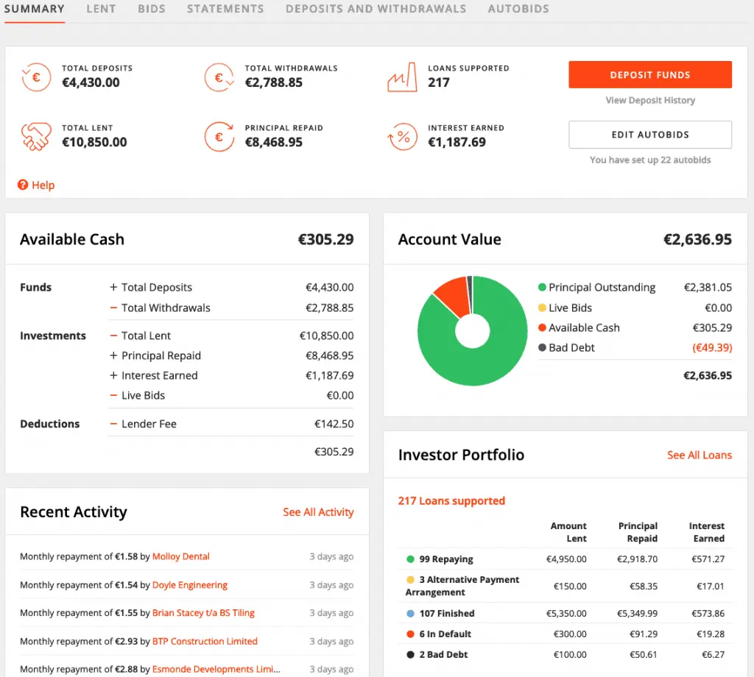The width and height of the screenshot is (754, 677).
Task: Click the Total Withdrawals funds row label
Action: [166, 308]
